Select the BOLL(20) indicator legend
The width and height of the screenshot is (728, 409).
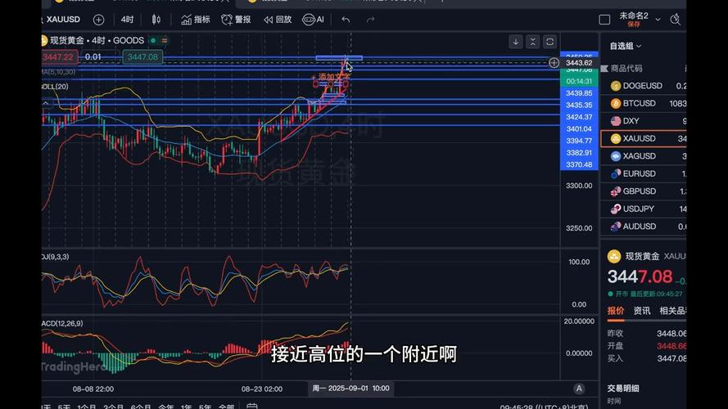tap(55, 87)
